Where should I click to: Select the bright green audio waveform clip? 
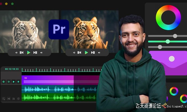tap(48, 97)
